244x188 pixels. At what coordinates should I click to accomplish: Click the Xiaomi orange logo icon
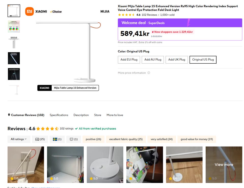[29, 11]
